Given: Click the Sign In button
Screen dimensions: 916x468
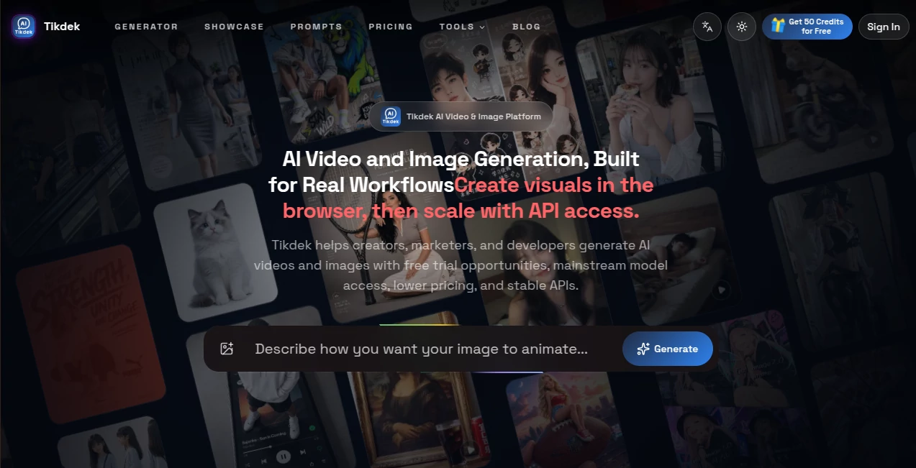Looking at the screenshot, I should (883, 27).
